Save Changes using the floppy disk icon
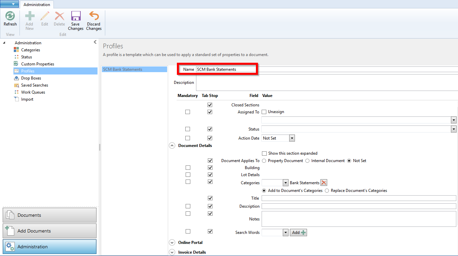458x256 pixels. click(76, 16)
